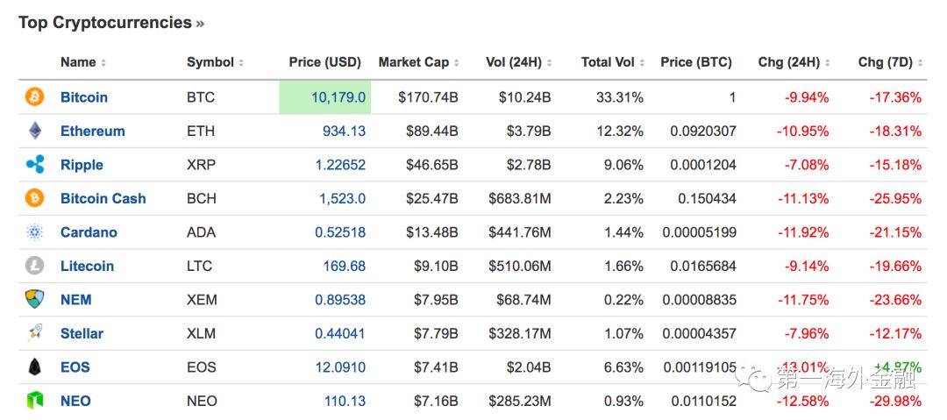
Task: Click Bitcoin market cap $170.74B
Action: (x=428, y=97)
